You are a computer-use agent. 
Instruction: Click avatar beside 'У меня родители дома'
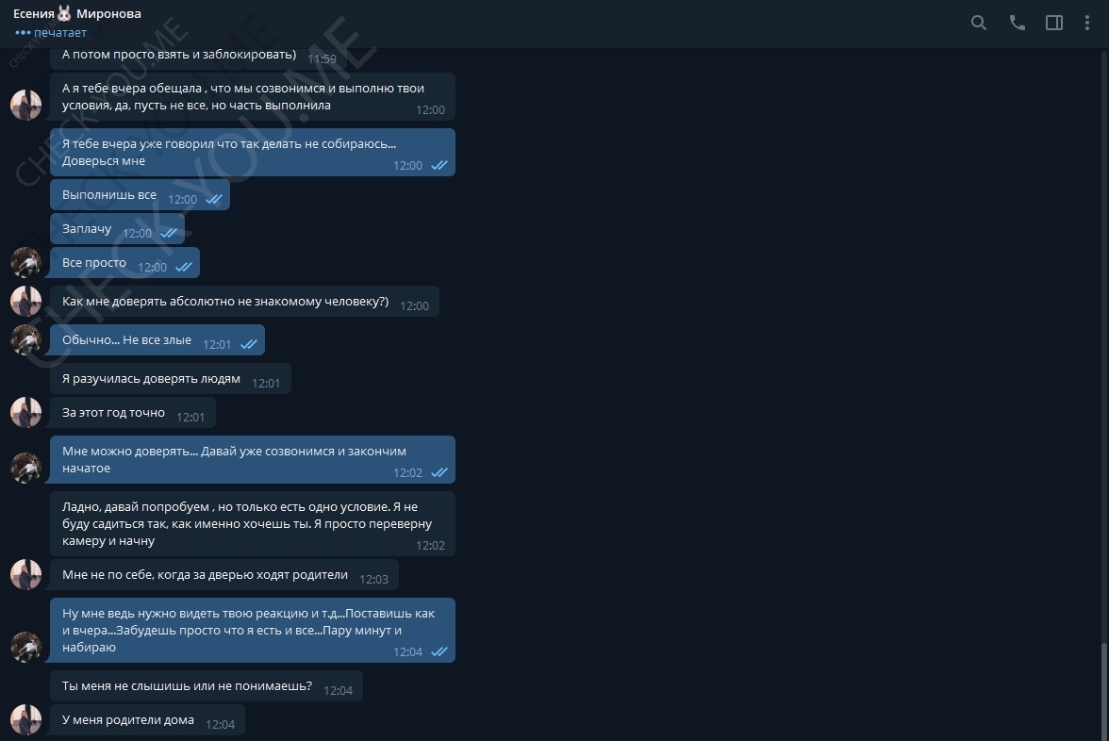point(26,720)
